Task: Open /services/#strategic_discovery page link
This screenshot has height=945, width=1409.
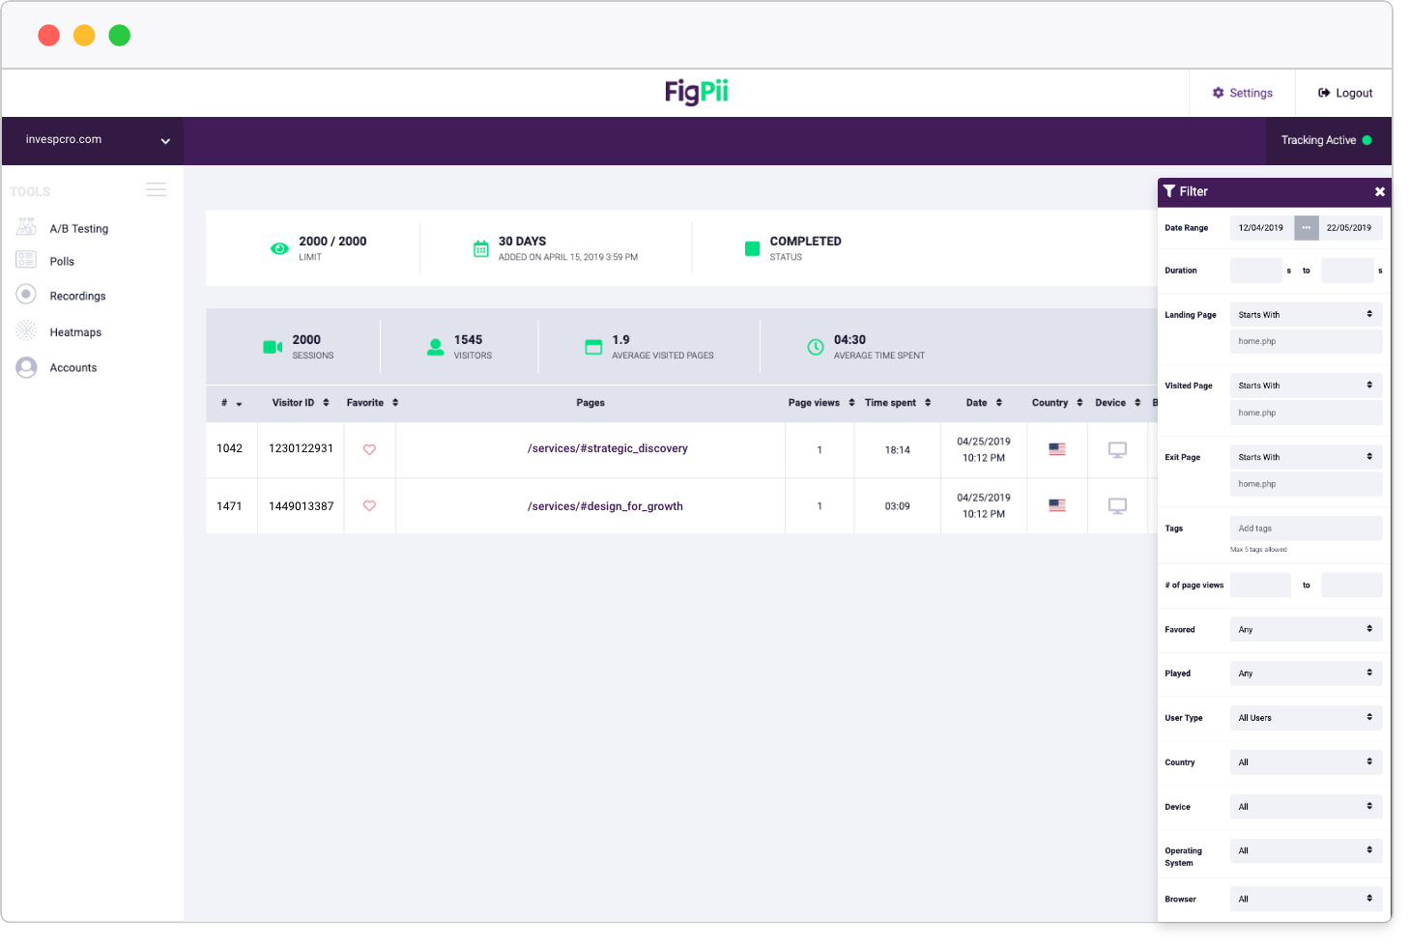Action: (608, 448)
